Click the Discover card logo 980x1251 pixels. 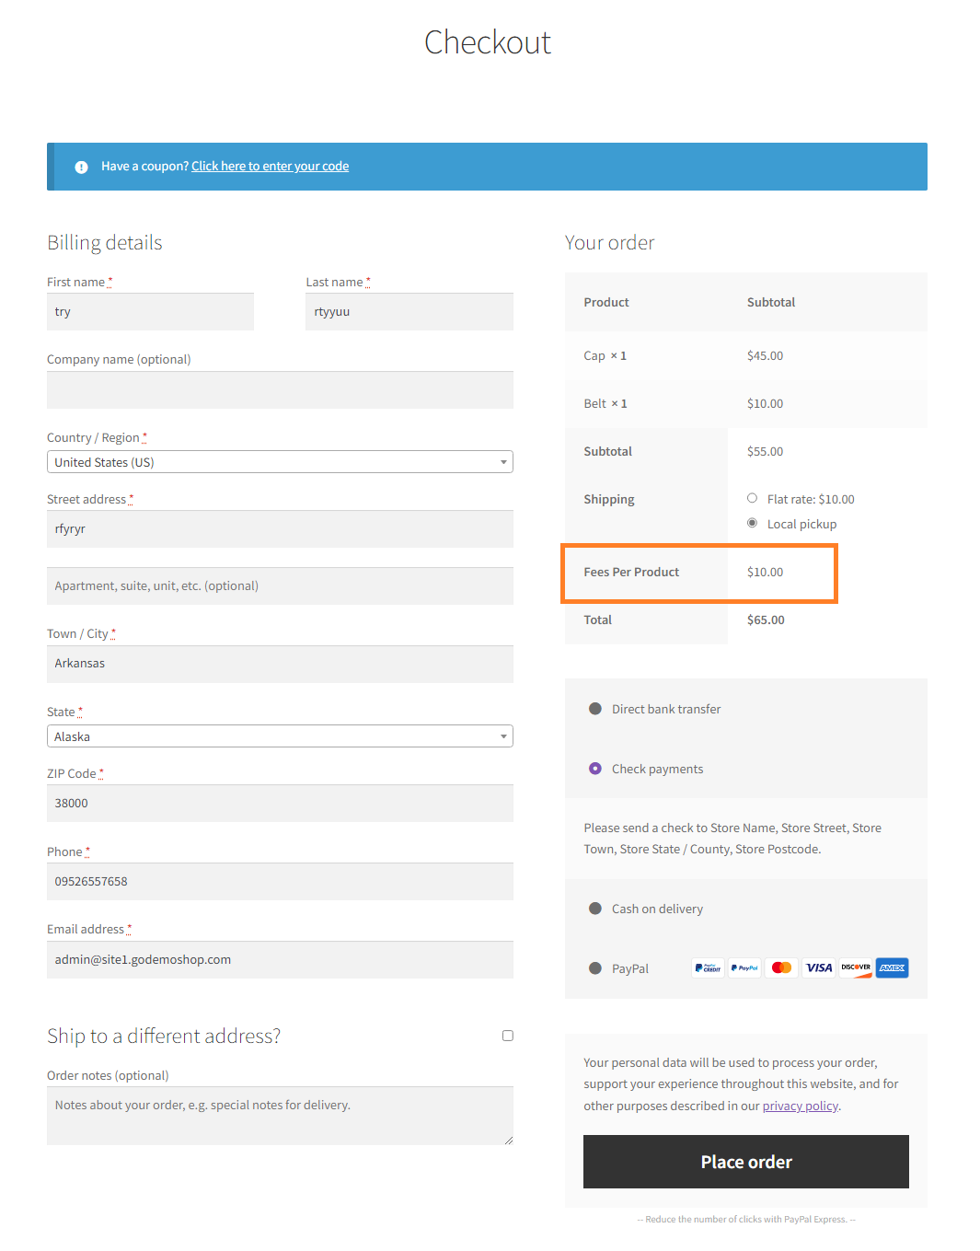tap(855, 967)
